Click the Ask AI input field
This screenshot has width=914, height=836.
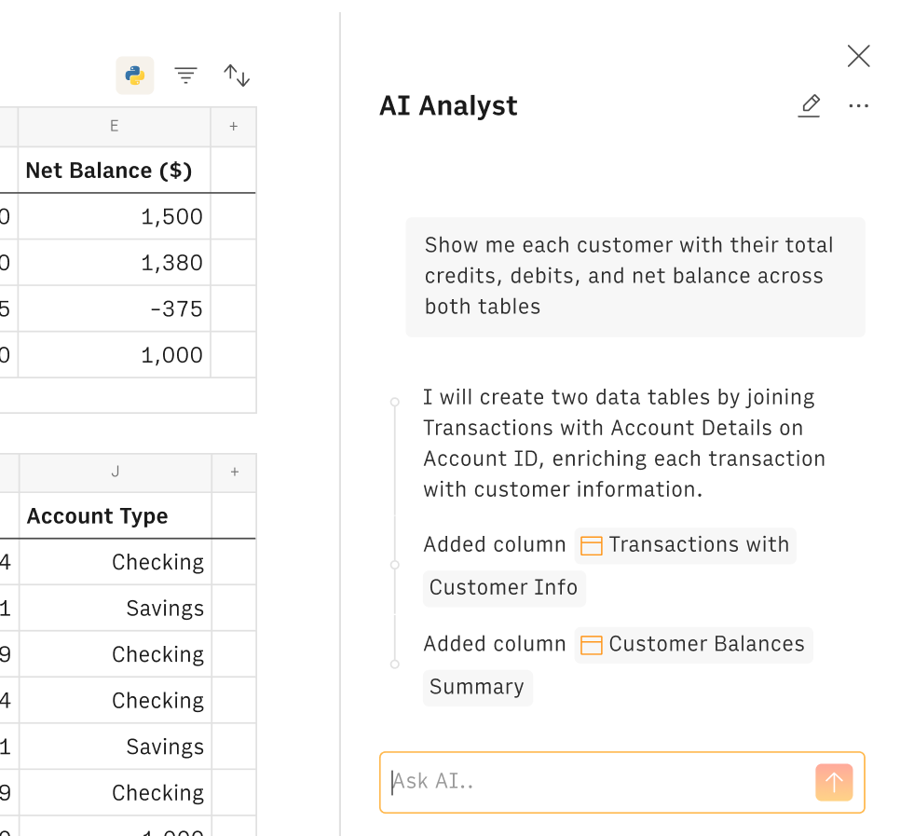coord(596,782)
